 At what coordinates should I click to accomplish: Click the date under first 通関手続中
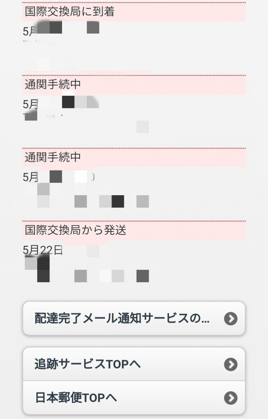coord(31,104)
